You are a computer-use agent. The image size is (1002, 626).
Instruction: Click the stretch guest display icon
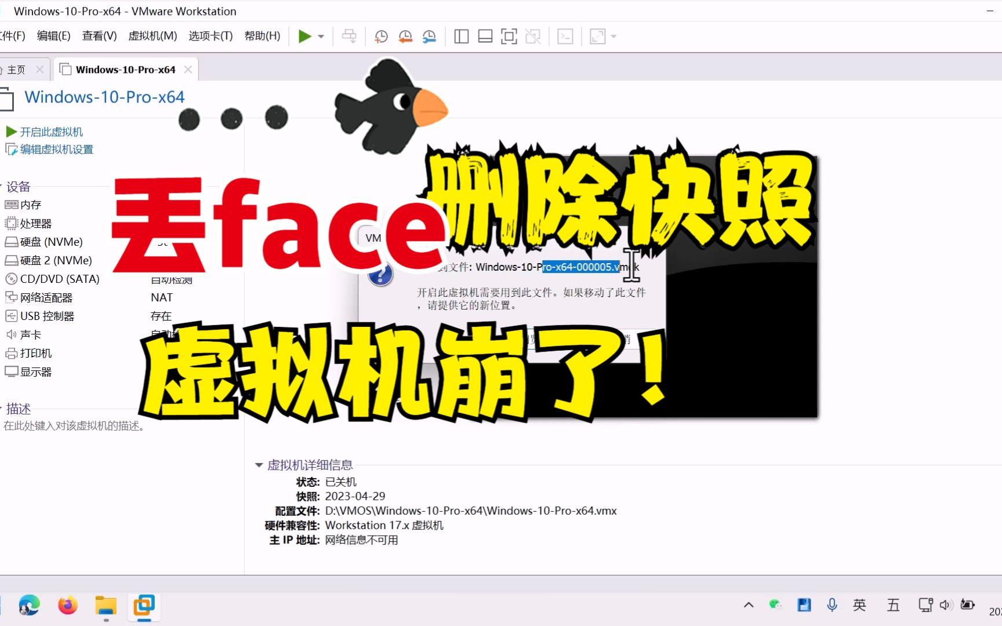click(x=598, y=37)
